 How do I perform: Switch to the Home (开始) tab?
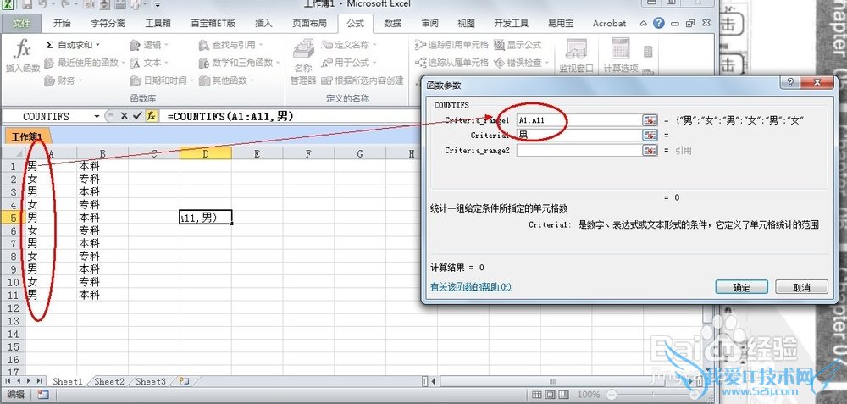click(62, 23)
